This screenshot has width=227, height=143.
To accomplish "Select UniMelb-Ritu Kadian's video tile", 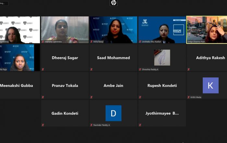I will 162,30.
